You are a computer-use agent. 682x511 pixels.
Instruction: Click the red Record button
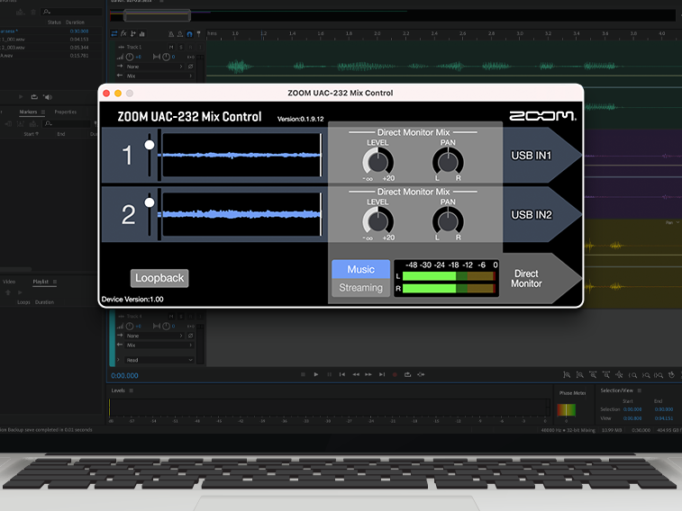click(395, 374)
